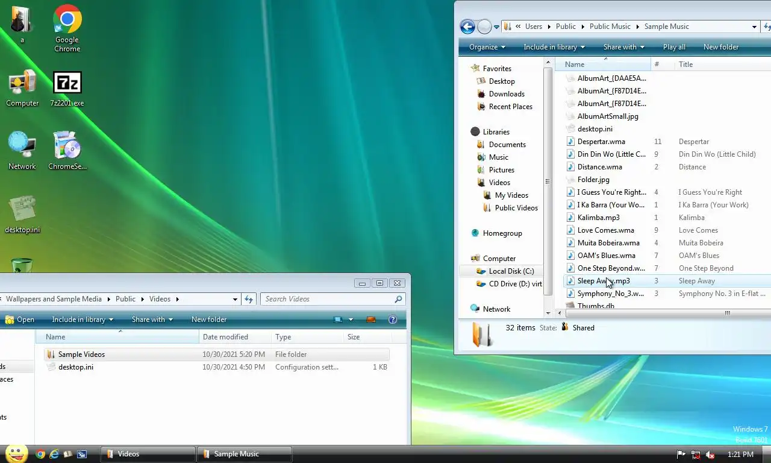
Task: Expand address bar history in Sample Music window
Action: (x=754, y=27)
